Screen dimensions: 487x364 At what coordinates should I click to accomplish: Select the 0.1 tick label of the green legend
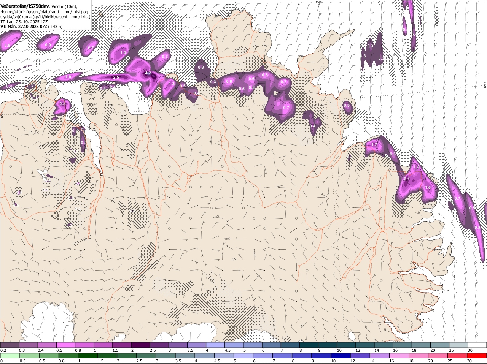[x=3, y=361]
